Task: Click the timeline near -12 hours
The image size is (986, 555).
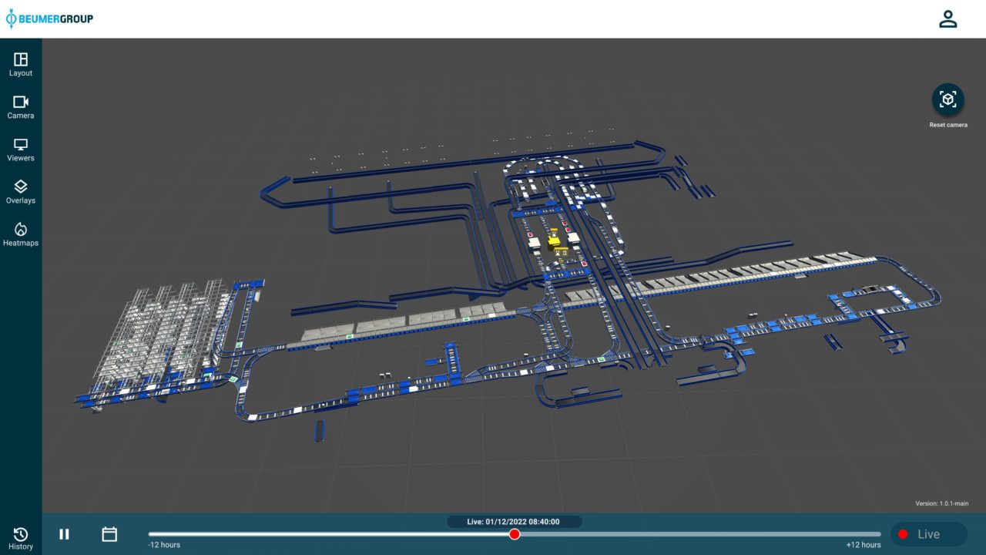Action: [153, 534]
